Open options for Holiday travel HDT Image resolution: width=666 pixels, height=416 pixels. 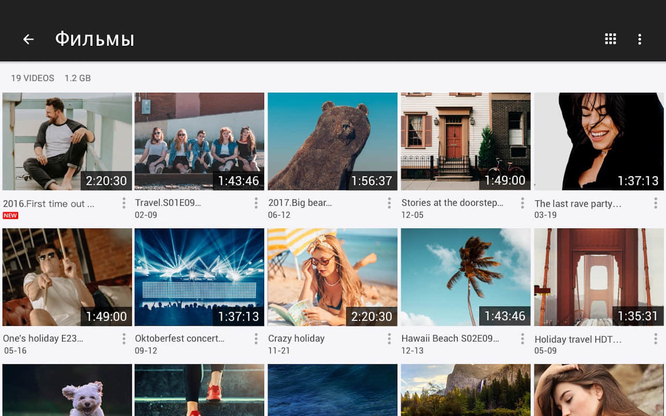pos(656,339)
